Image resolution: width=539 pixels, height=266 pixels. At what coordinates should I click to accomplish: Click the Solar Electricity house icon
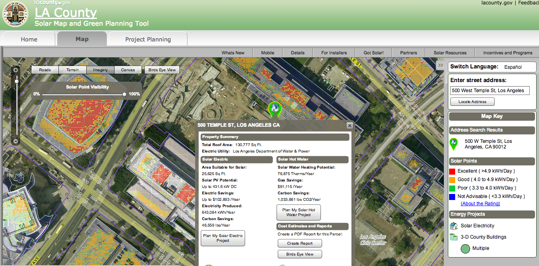[x=454, y=226]
